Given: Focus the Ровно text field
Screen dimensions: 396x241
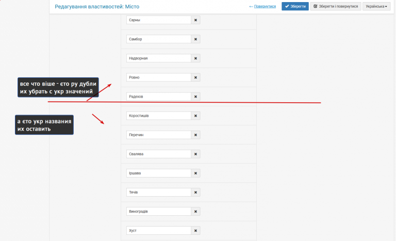Looking at the screenshot, I should (x=159, y=77).
